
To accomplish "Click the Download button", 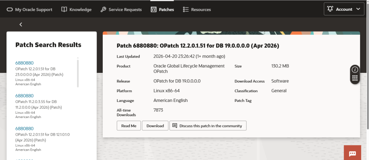I will pos(155,126).
